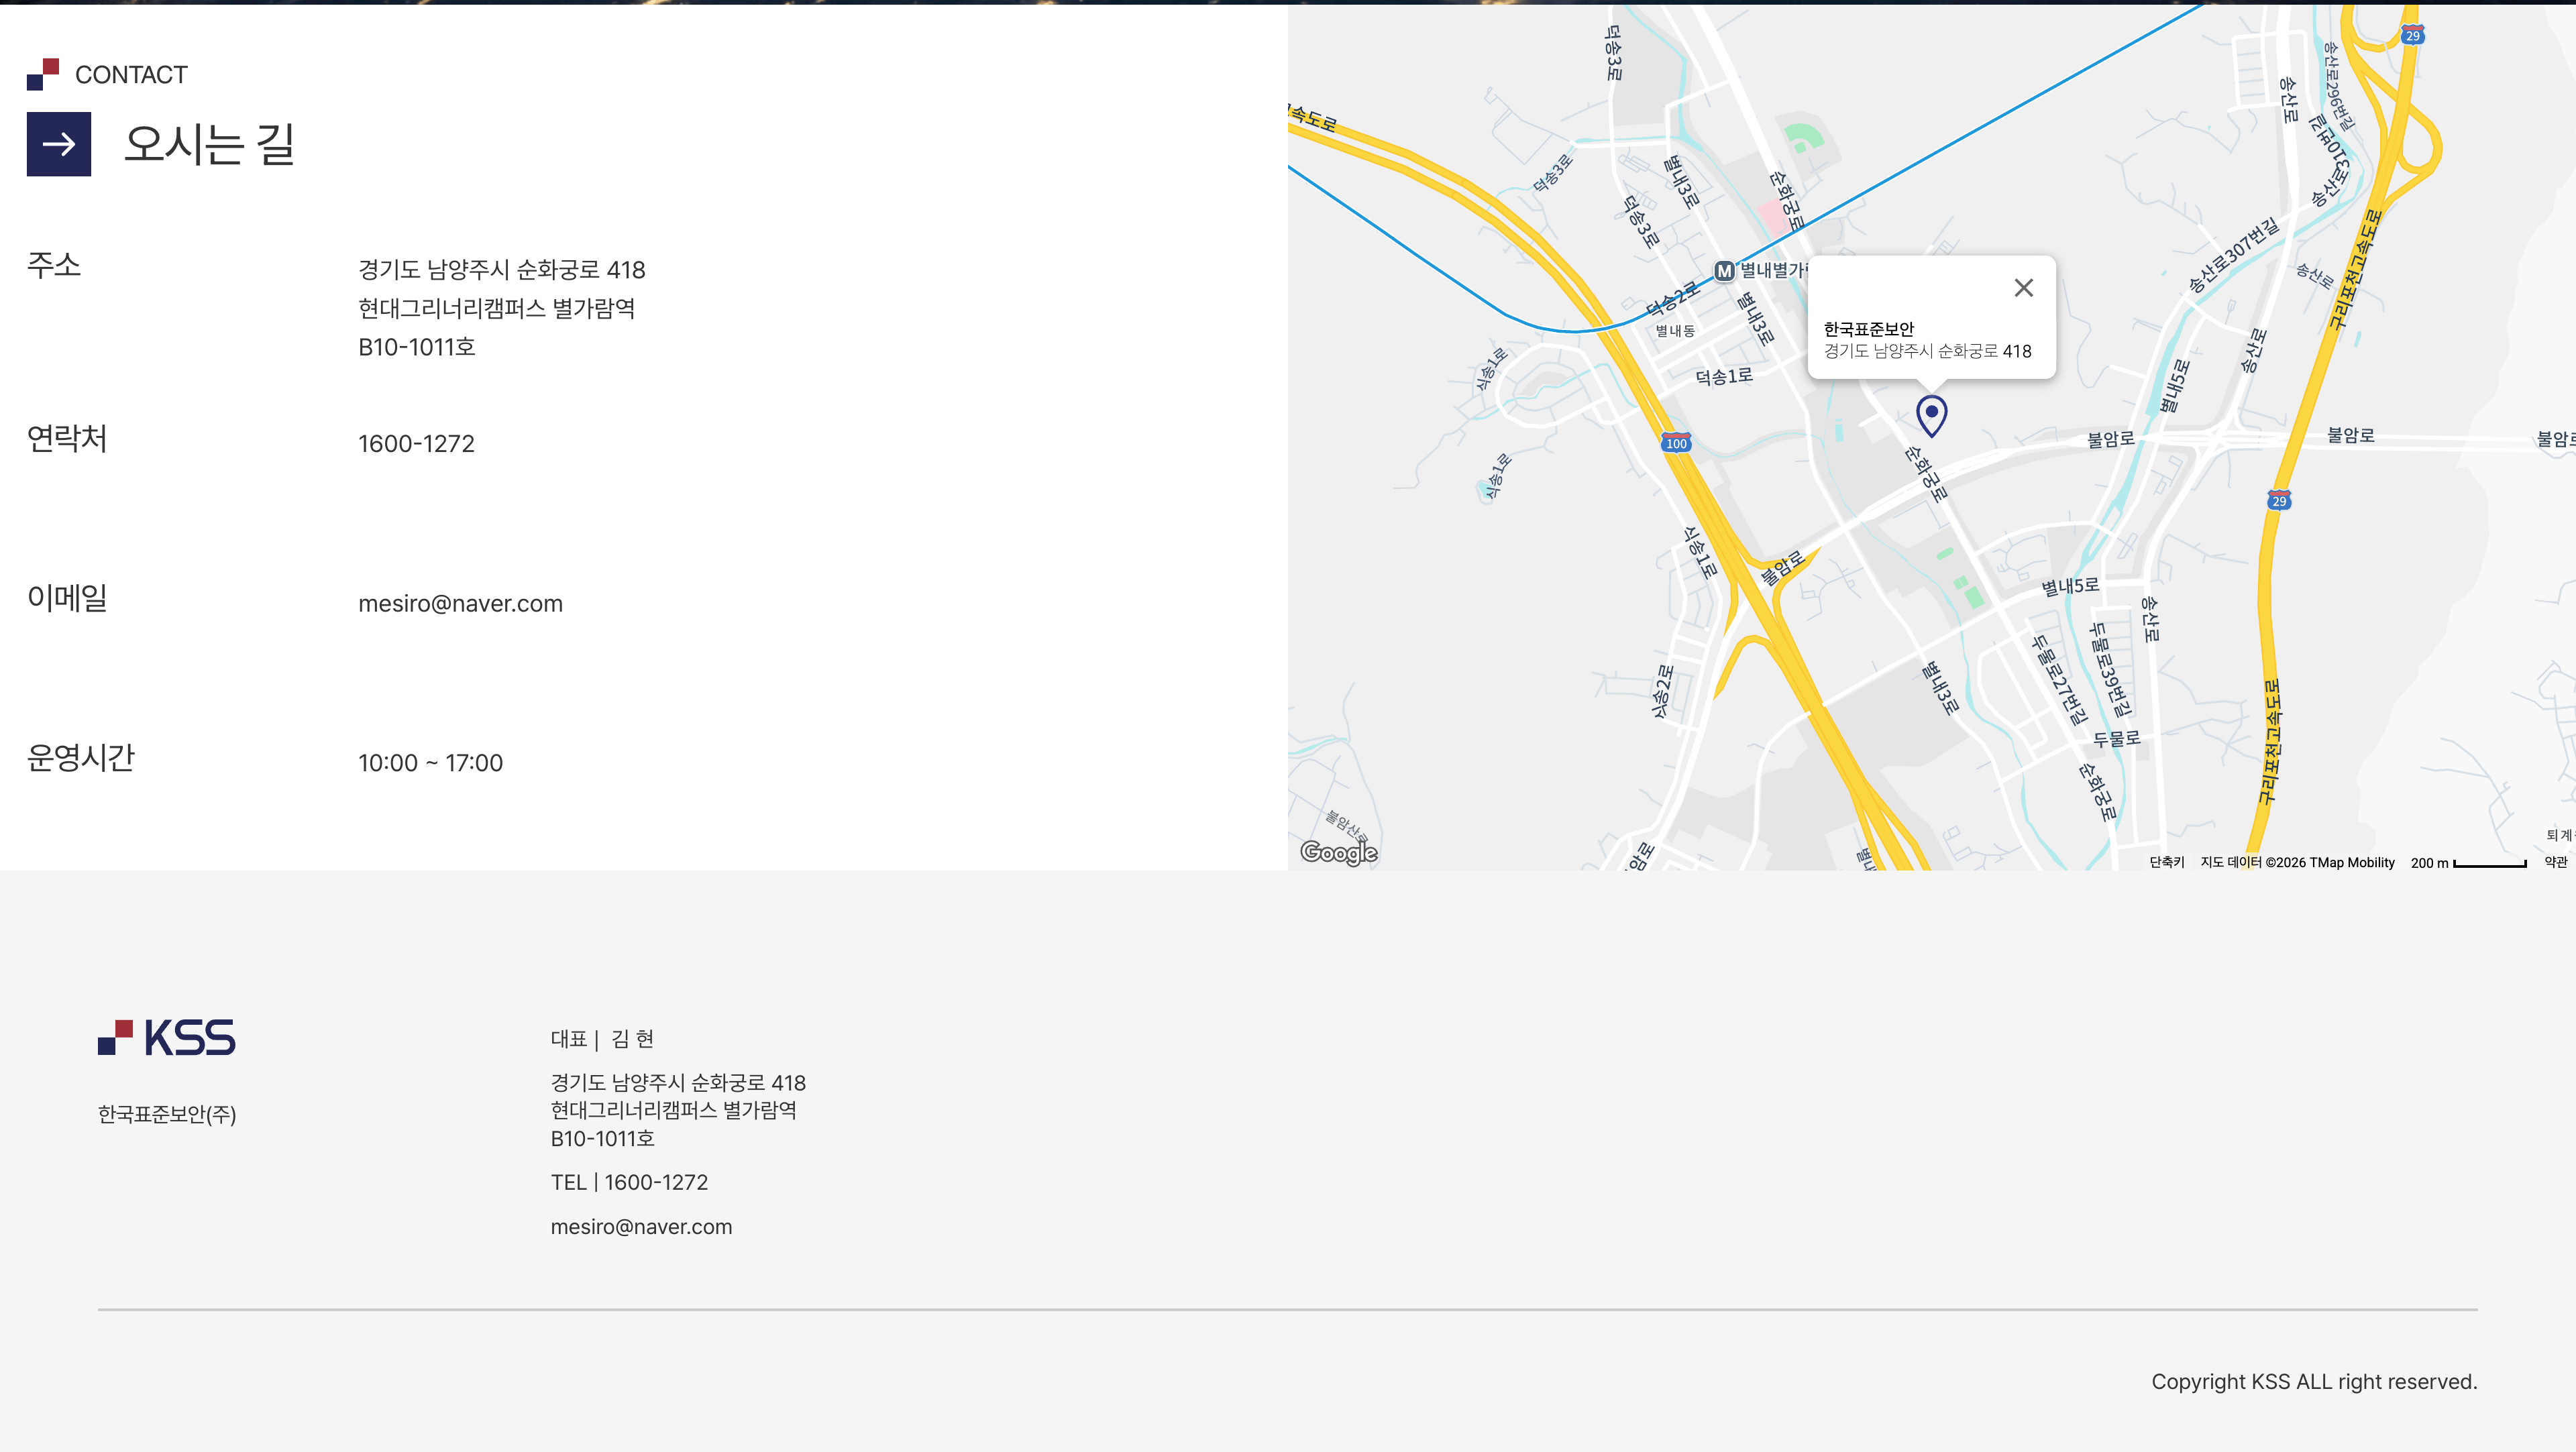Click 한국표준보안(주) company name in footer
Screen dimensions: 2576x1452
pyautogui.click(x=167, y=1114)
